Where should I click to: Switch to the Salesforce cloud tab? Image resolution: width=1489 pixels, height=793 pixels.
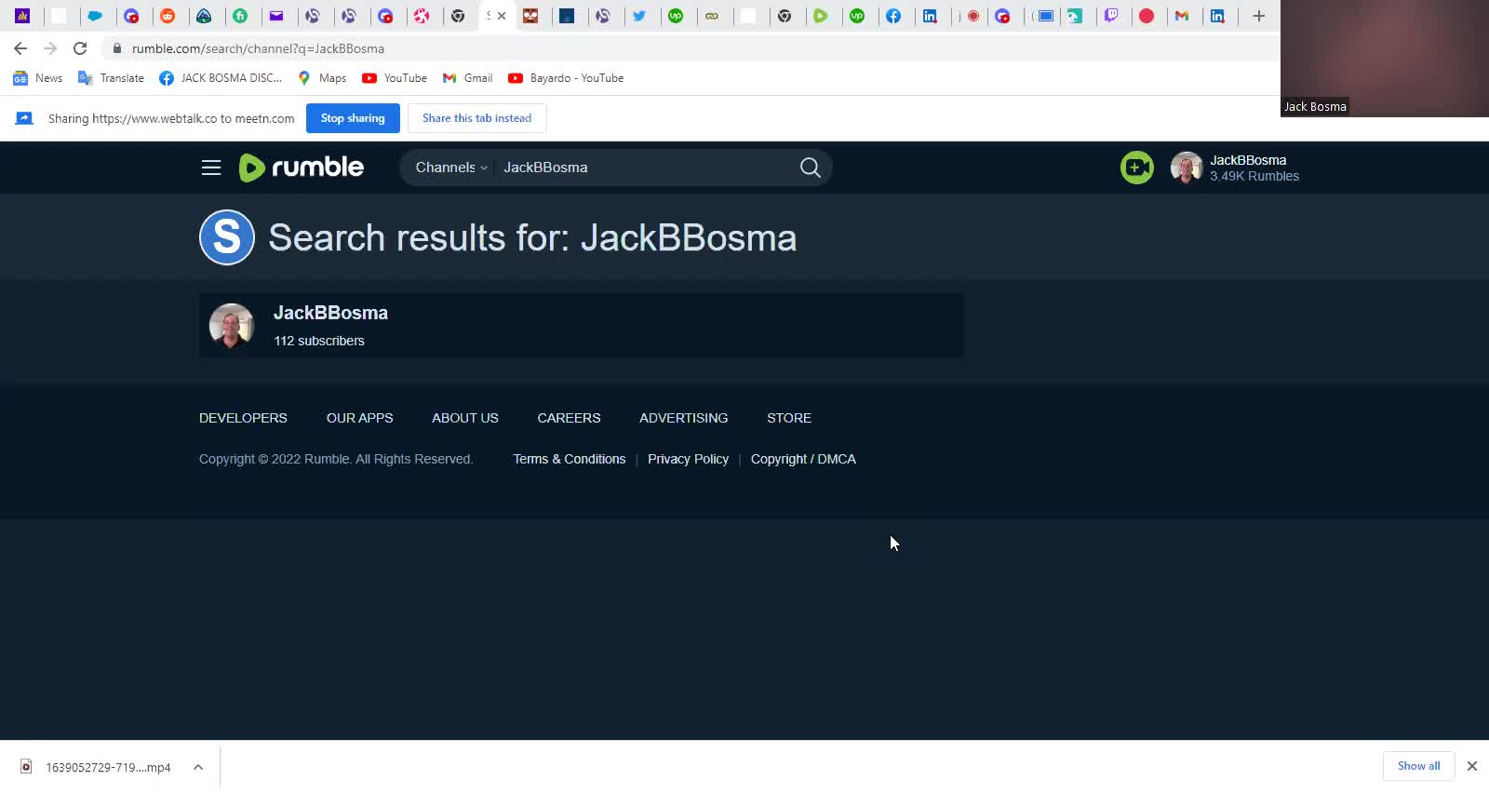[95, 16]
